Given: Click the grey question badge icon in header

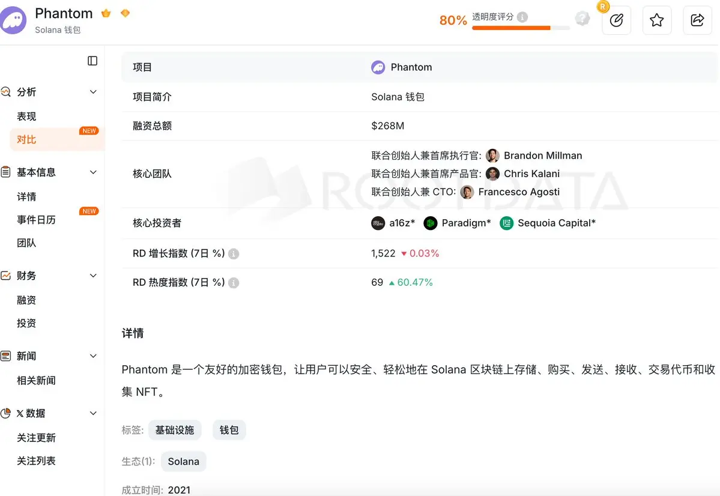Looking at the screenshot, I should (x=582, y=19).
